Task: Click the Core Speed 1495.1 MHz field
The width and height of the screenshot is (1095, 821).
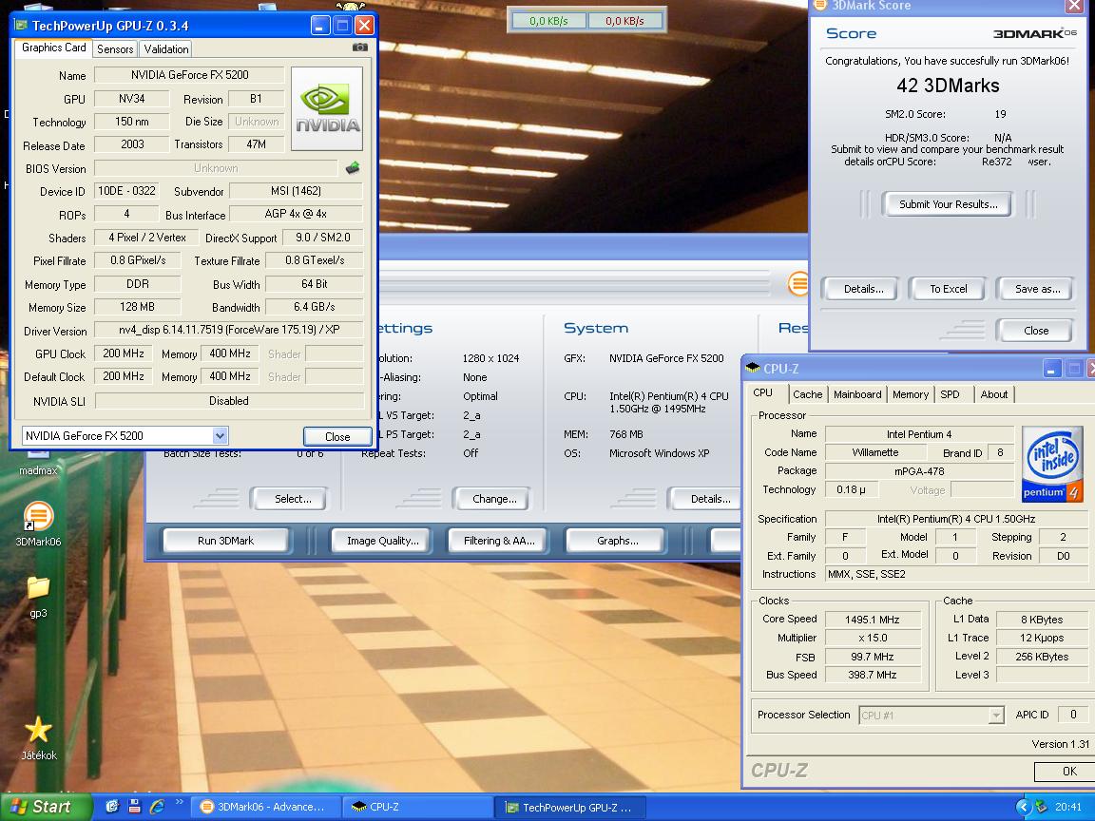Action: click(873, 620)
